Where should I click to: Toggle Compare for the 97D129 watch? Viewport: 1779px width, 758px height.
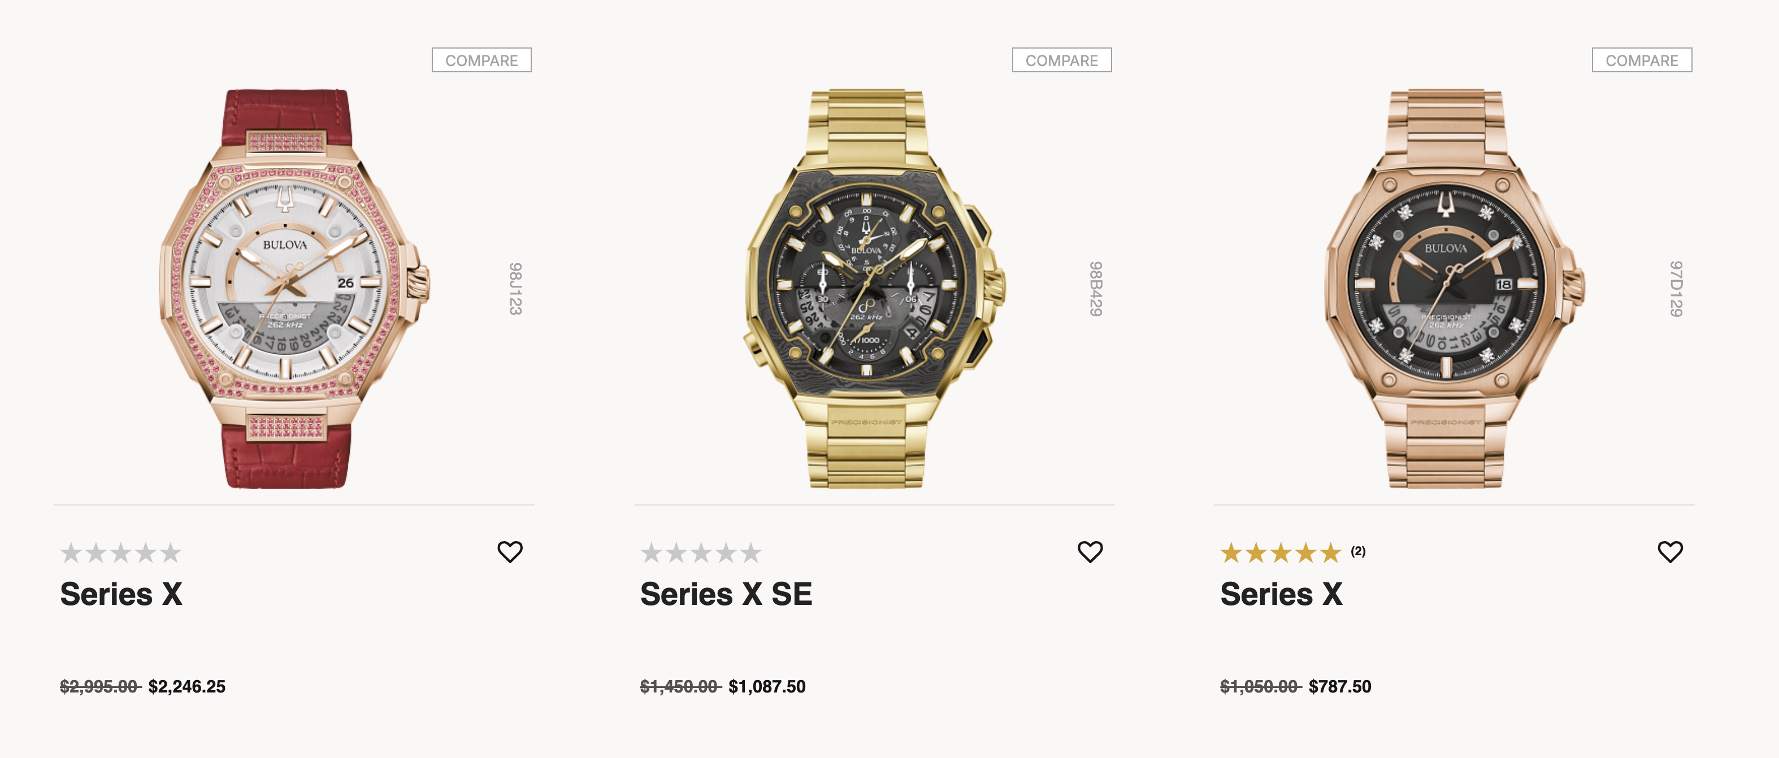(x=1642, y=60)
